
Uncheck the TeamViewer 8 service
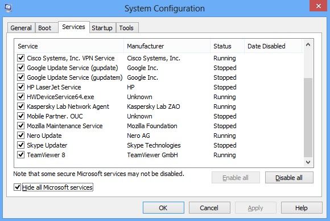coord(20,154)
